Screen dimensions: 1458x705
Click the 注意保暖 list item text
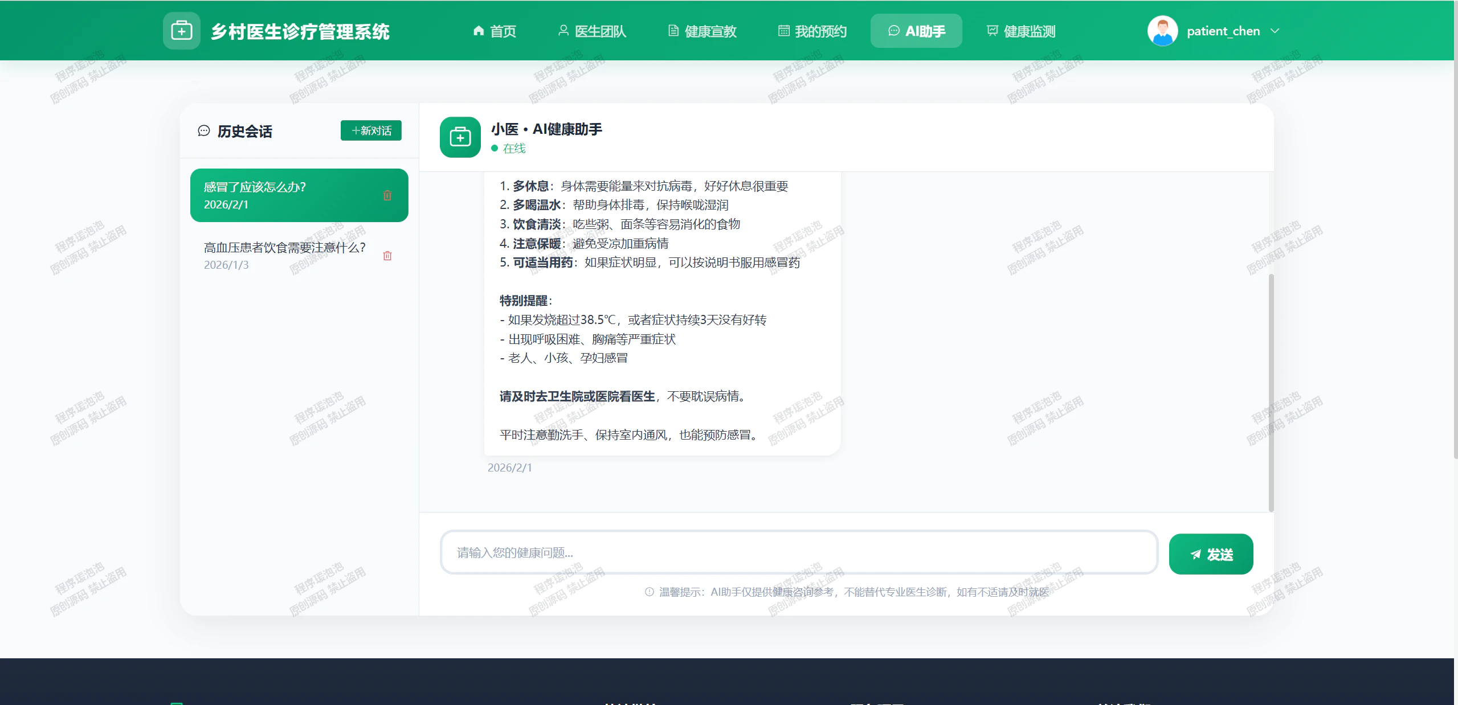coord(584,244)
